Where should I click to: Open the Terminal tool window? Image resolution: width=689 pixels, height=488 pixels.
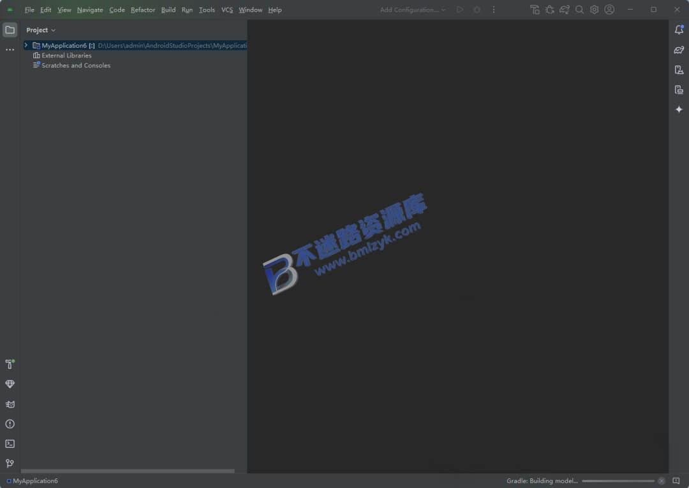coord(10,443)
